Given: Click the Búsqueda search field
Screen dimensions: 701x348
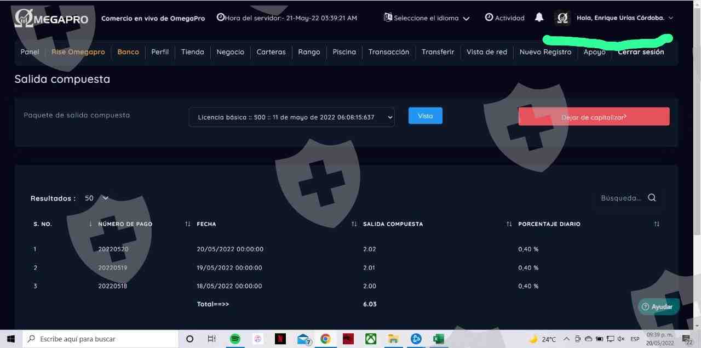Looking at the screenshot, I should (x=620, y=198).
